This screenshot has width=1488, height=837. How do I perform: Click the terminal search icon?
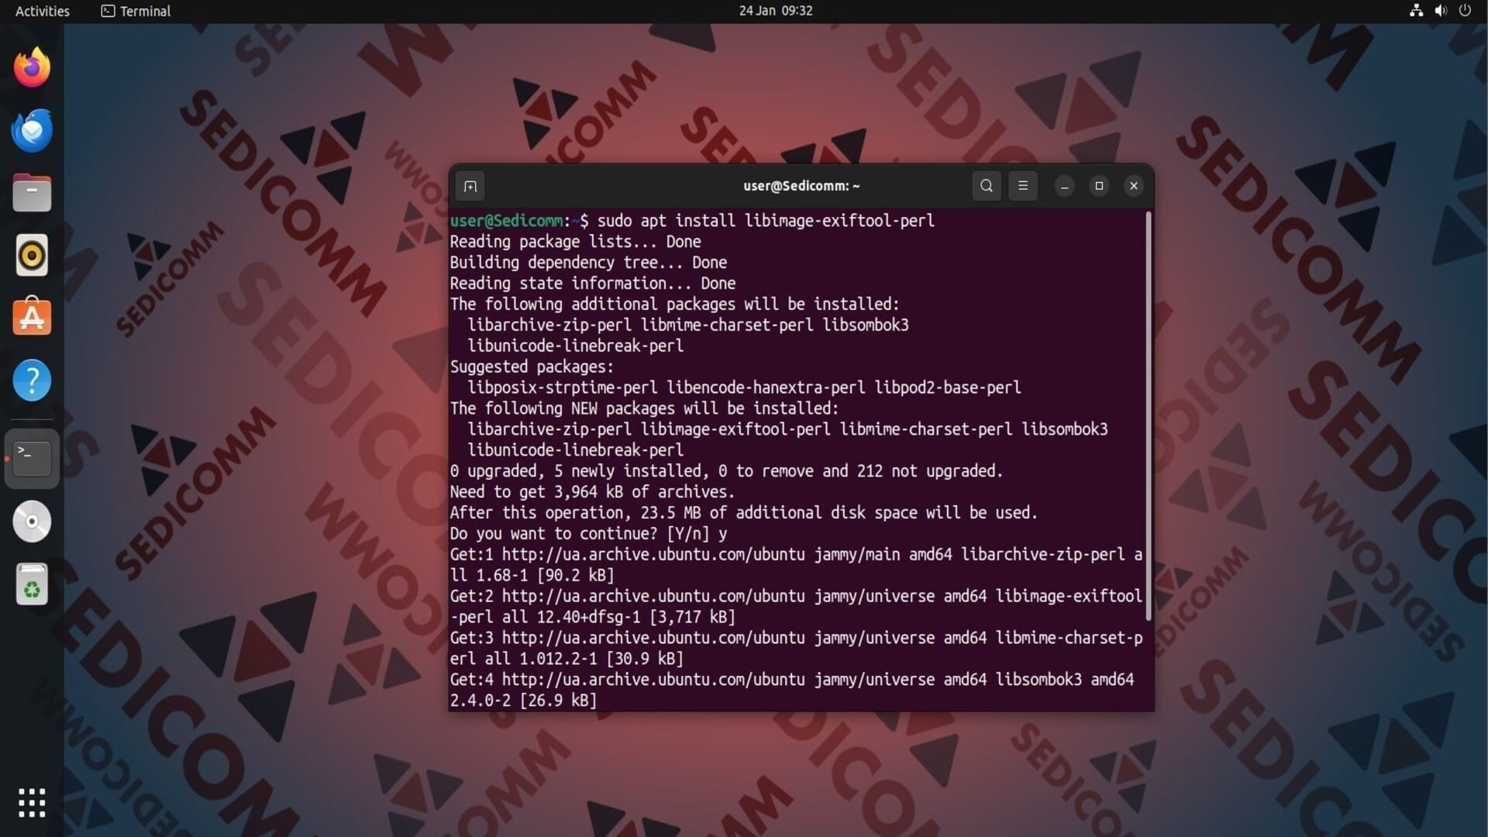pos(986,186)
